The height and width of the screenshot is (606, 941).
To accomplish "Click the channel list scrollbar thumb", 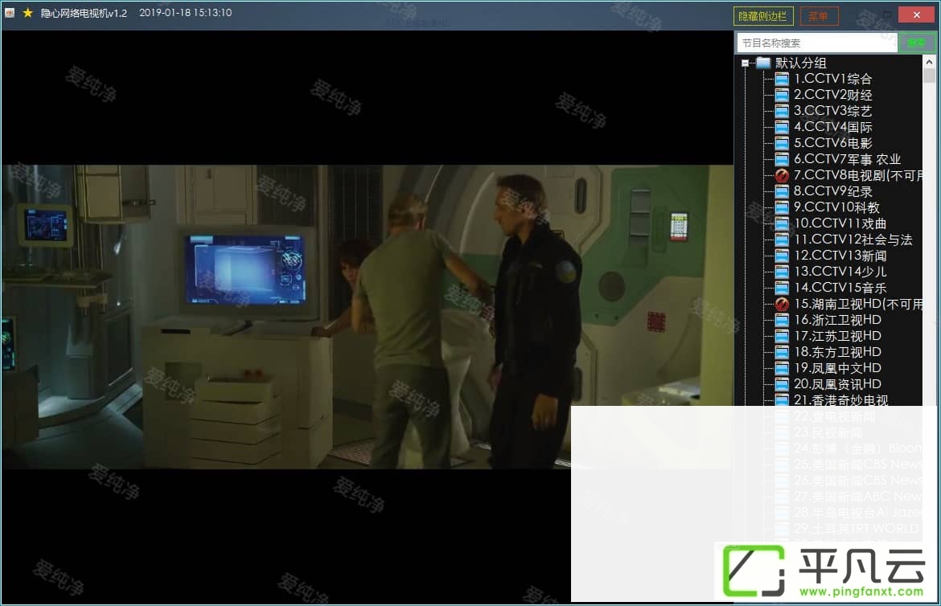I will (x=929, y=76).
